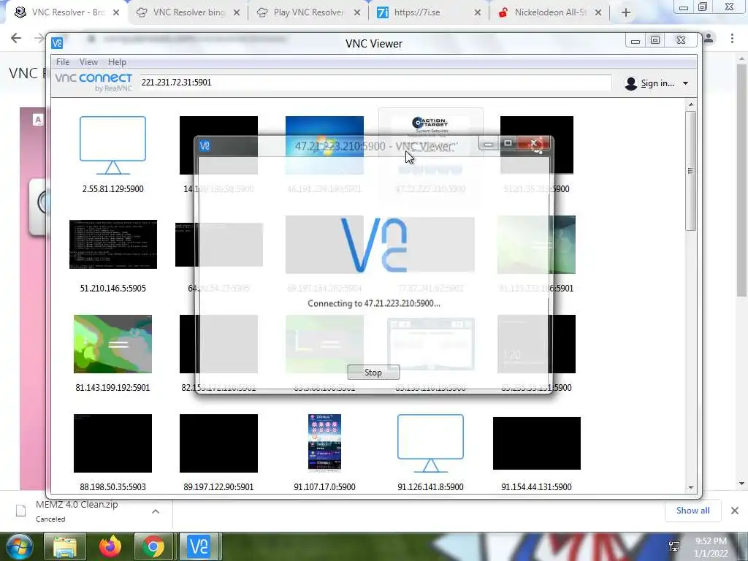Close the Chrome downloads bar

point(735,511)
